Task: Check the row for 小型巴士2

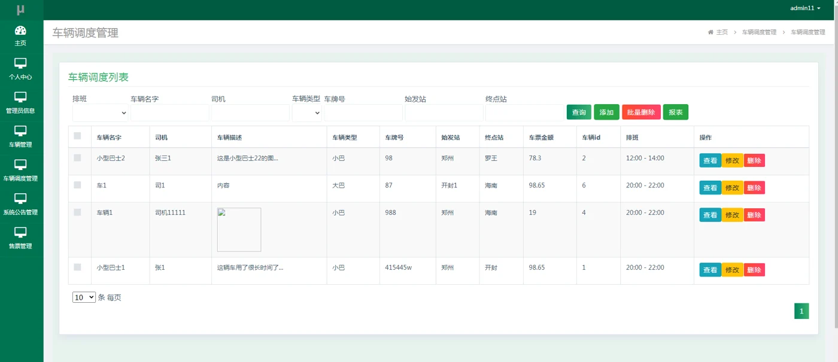Action: point(77,158)
